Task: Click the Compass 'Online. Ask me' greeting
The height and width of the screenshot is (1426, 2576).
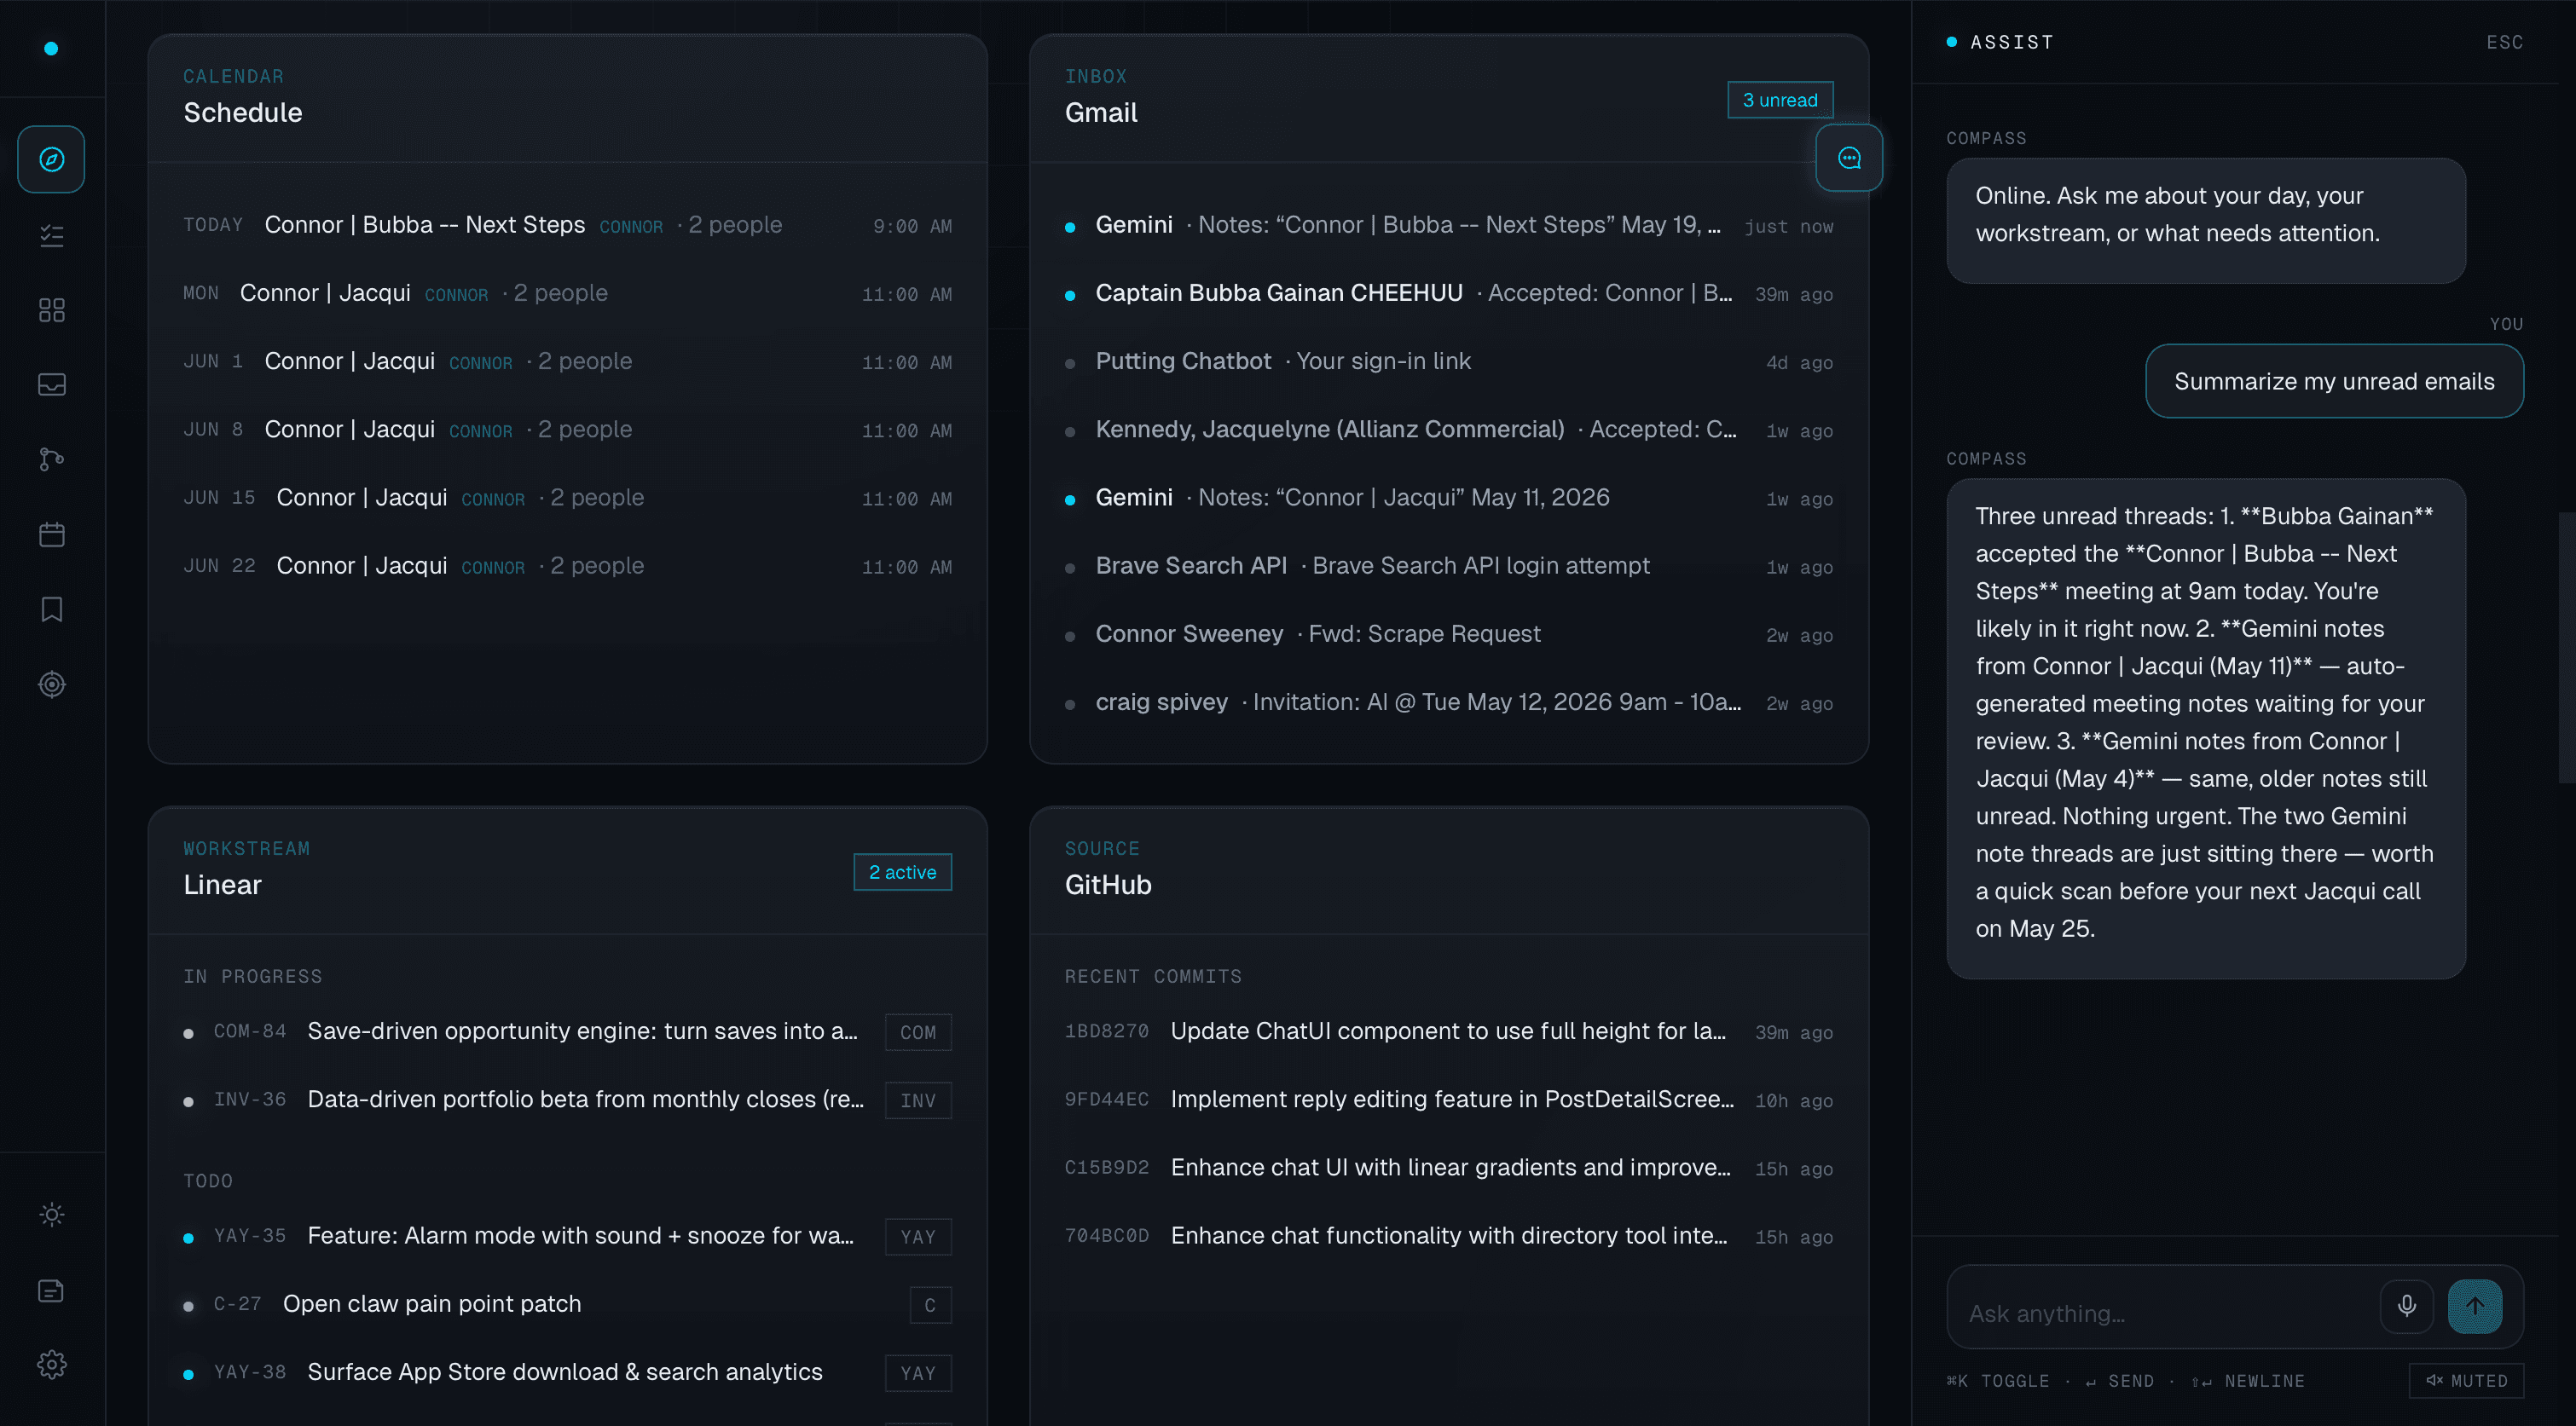Action: coord(2206,221)
